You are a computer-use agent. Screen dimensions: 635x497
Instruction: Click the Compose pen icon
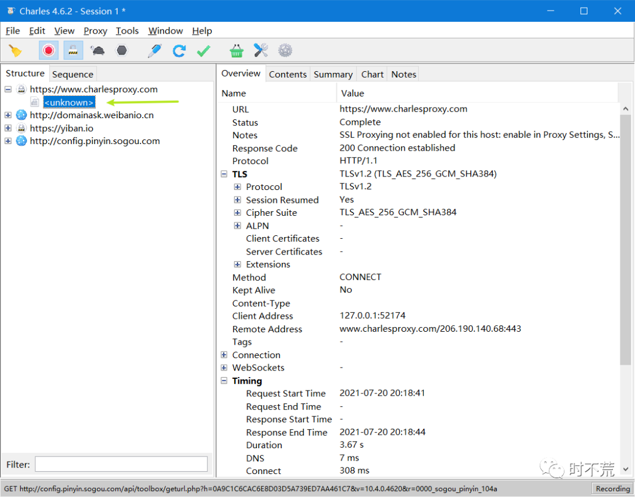[x=155, y=51]
